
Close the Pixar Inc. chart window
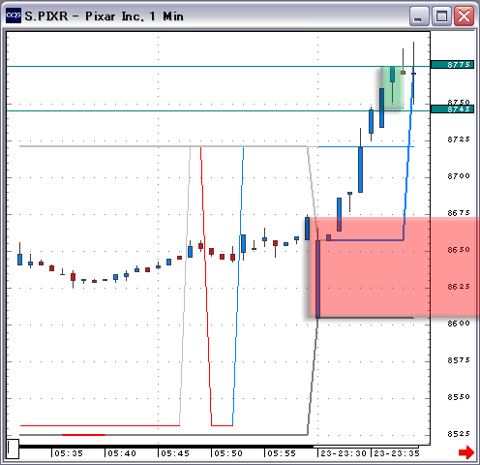464,16
